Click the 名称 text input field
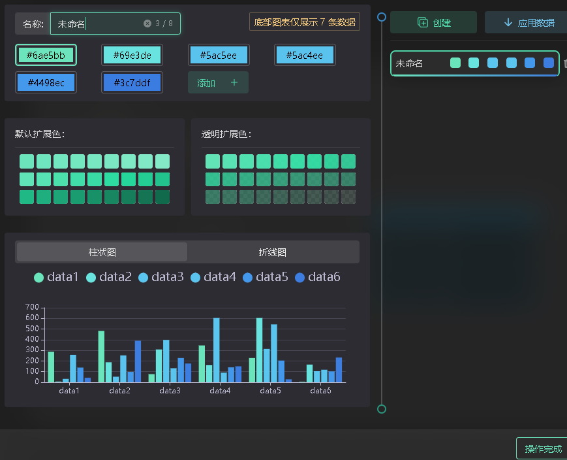The height and width of the screenshot is (460, 567). tap(98, 24)
